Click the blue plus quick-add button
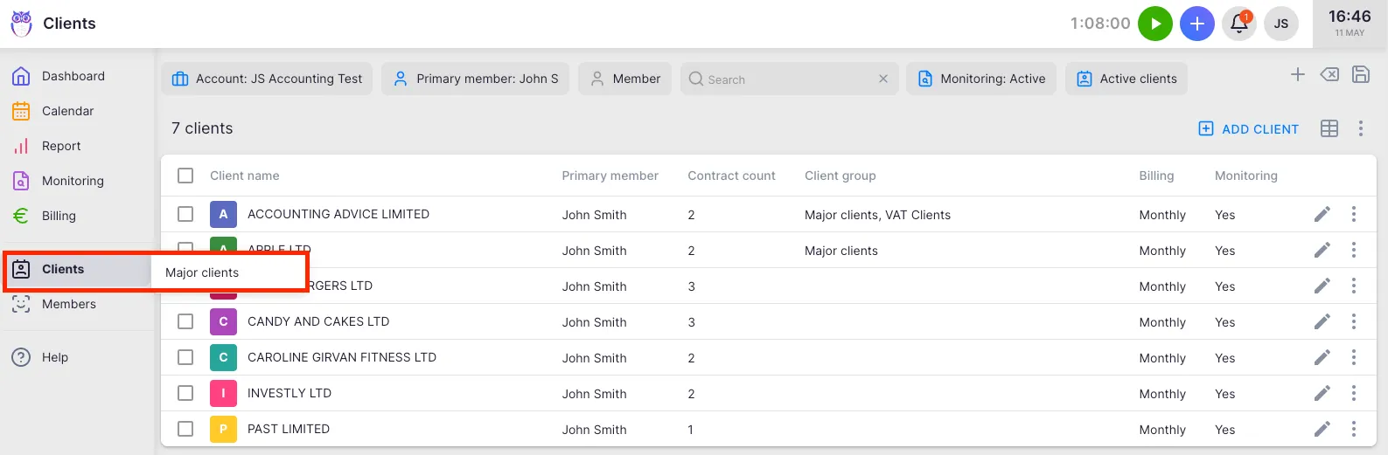 pyautogui.click(x=1196, y=24)
